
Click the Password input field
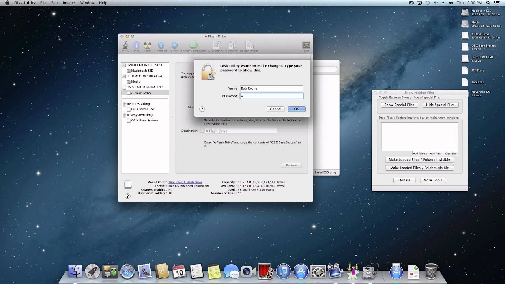[271, 96]
